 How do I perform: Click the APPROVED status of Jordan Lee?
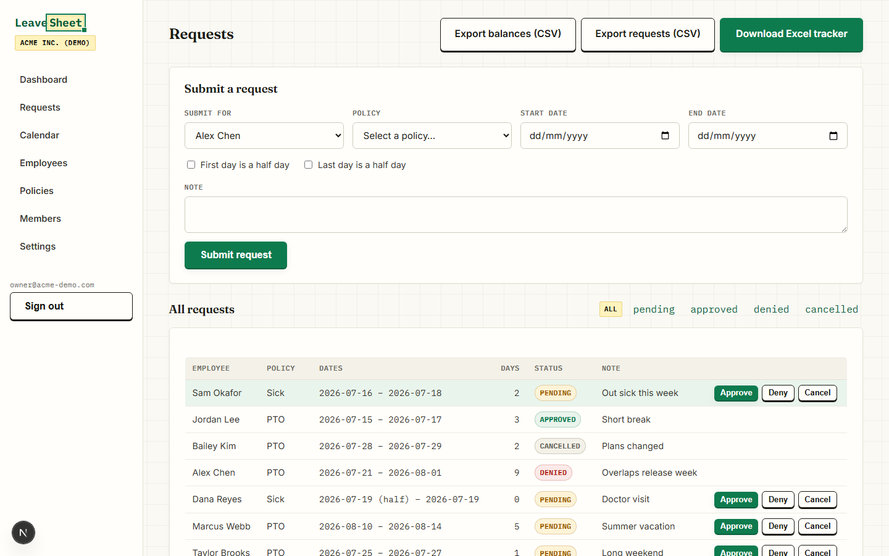557,419
